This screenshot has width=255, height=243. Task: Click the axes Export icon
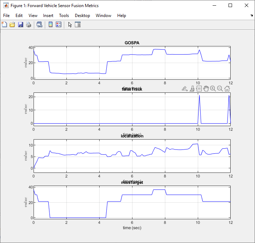pos(184,89)
